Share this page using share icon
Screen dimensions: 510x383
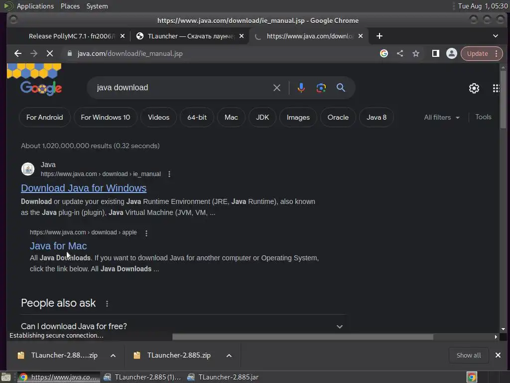400,53
